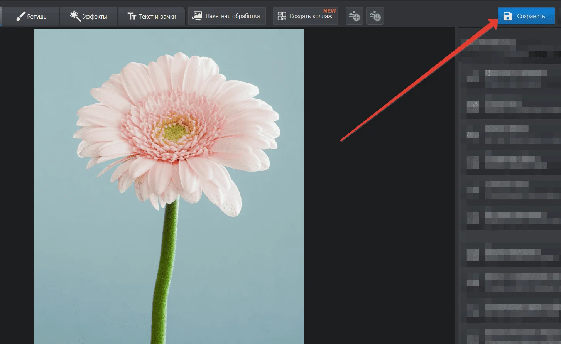Click the empty dark canvas beside the photo
Image resolution: width=561 pixels, height=344 pixels.
click(x=378, y=231)
